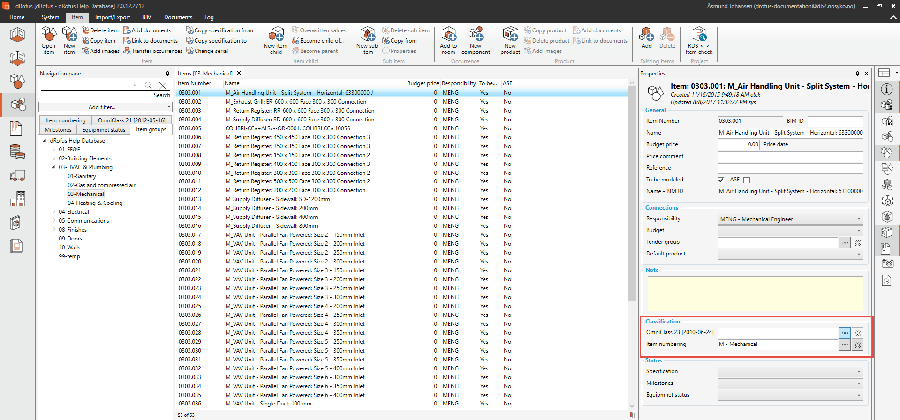
Task: Pin the Navigation pane
Action: coord(167,74)
